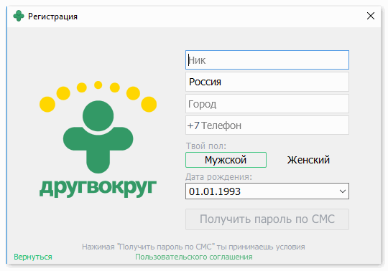Click the Город city field

pyautogui.click(x=267, y=104)
